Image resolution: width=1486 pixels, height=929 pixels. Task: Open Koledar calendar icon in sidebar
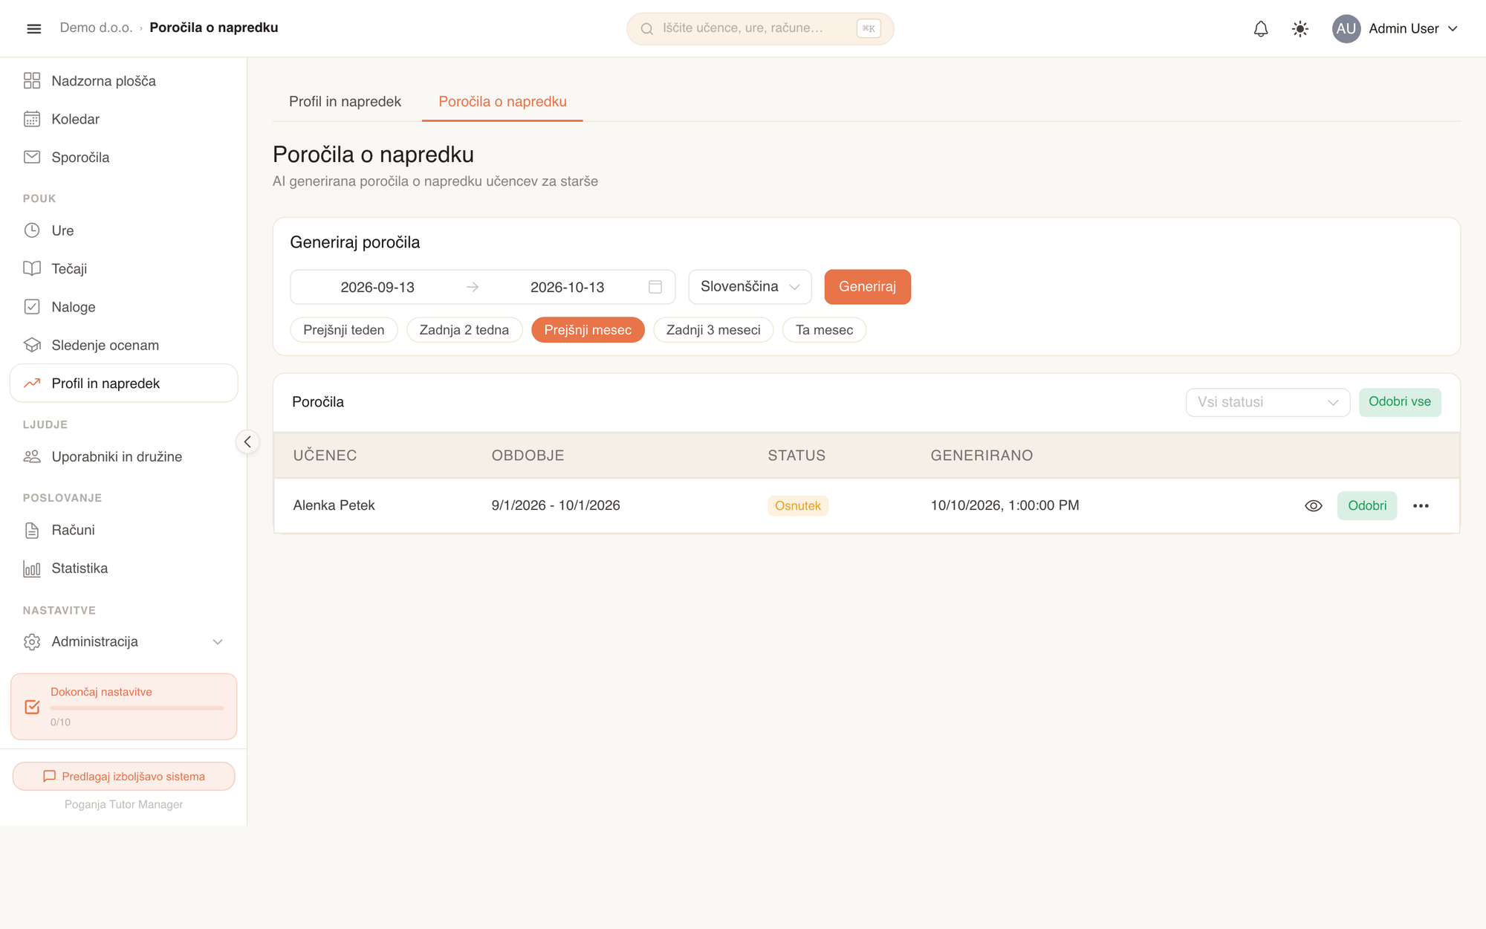coord(32,119)
